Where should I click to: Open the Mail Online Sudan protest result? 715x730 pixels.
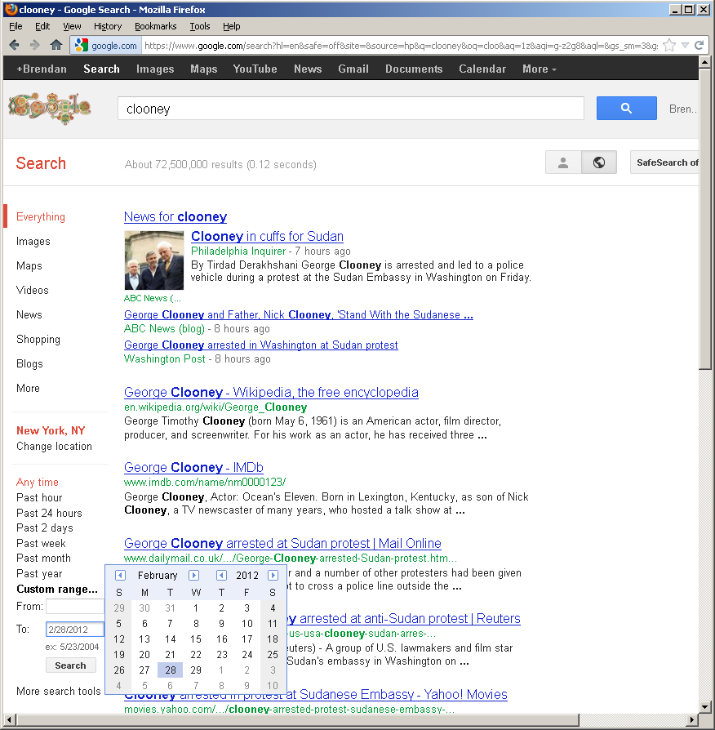pyautogui.click(x=282, y=543)
